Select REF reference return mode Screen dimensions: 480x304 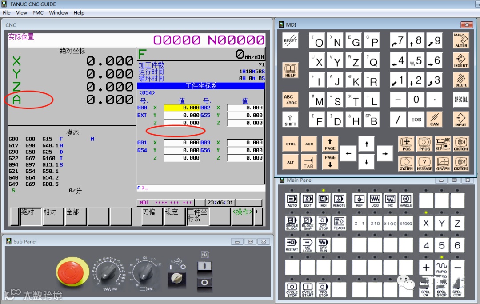(359, 200)
